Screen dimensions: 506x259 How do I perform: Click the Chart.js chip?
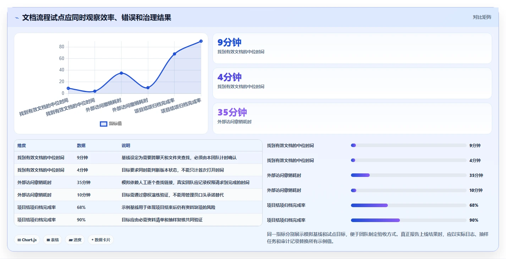[27, 240]
